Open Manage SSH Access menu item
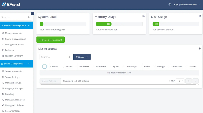Screen dimensions: 203x113 [x=14, y=45]
